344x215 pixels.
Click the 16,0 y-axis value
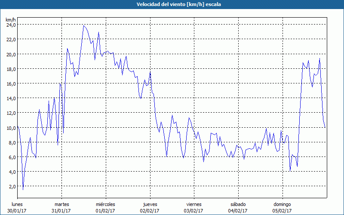(11, 84)
